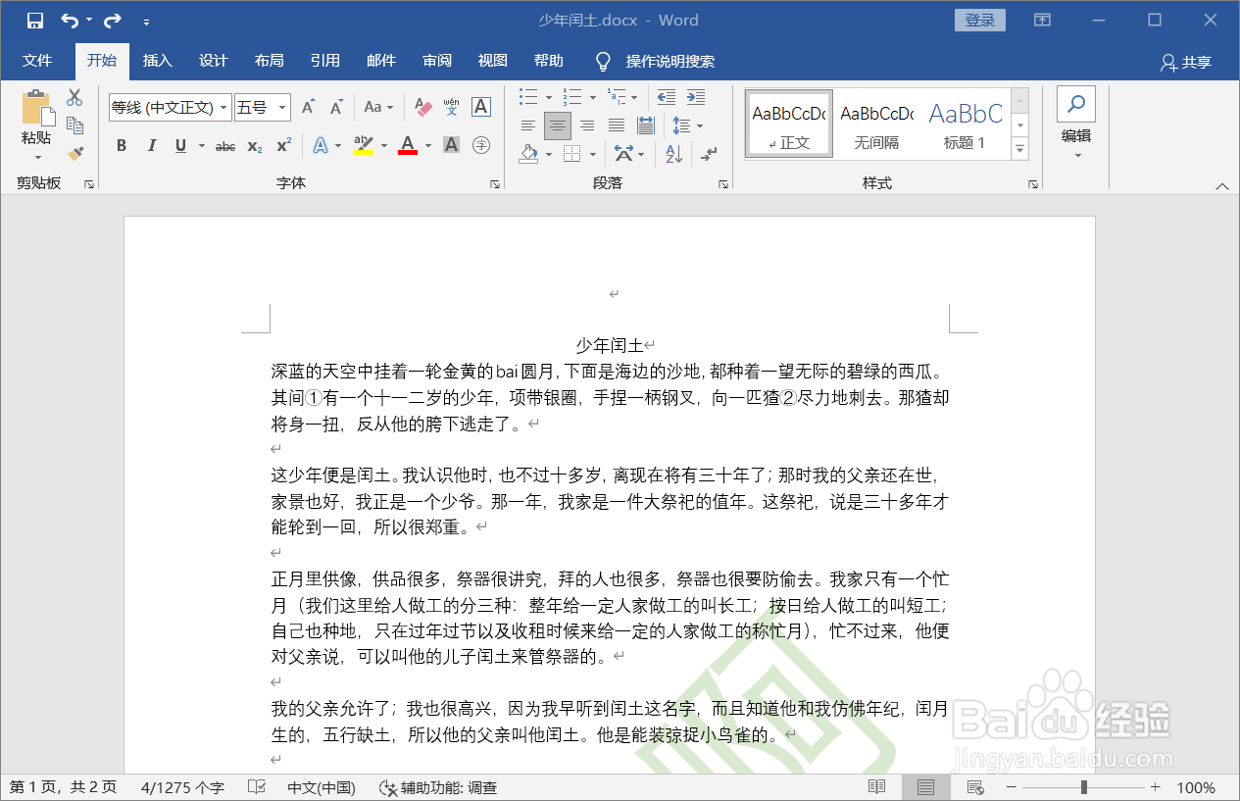Copy selection using the copy icon

click(74, 125)
